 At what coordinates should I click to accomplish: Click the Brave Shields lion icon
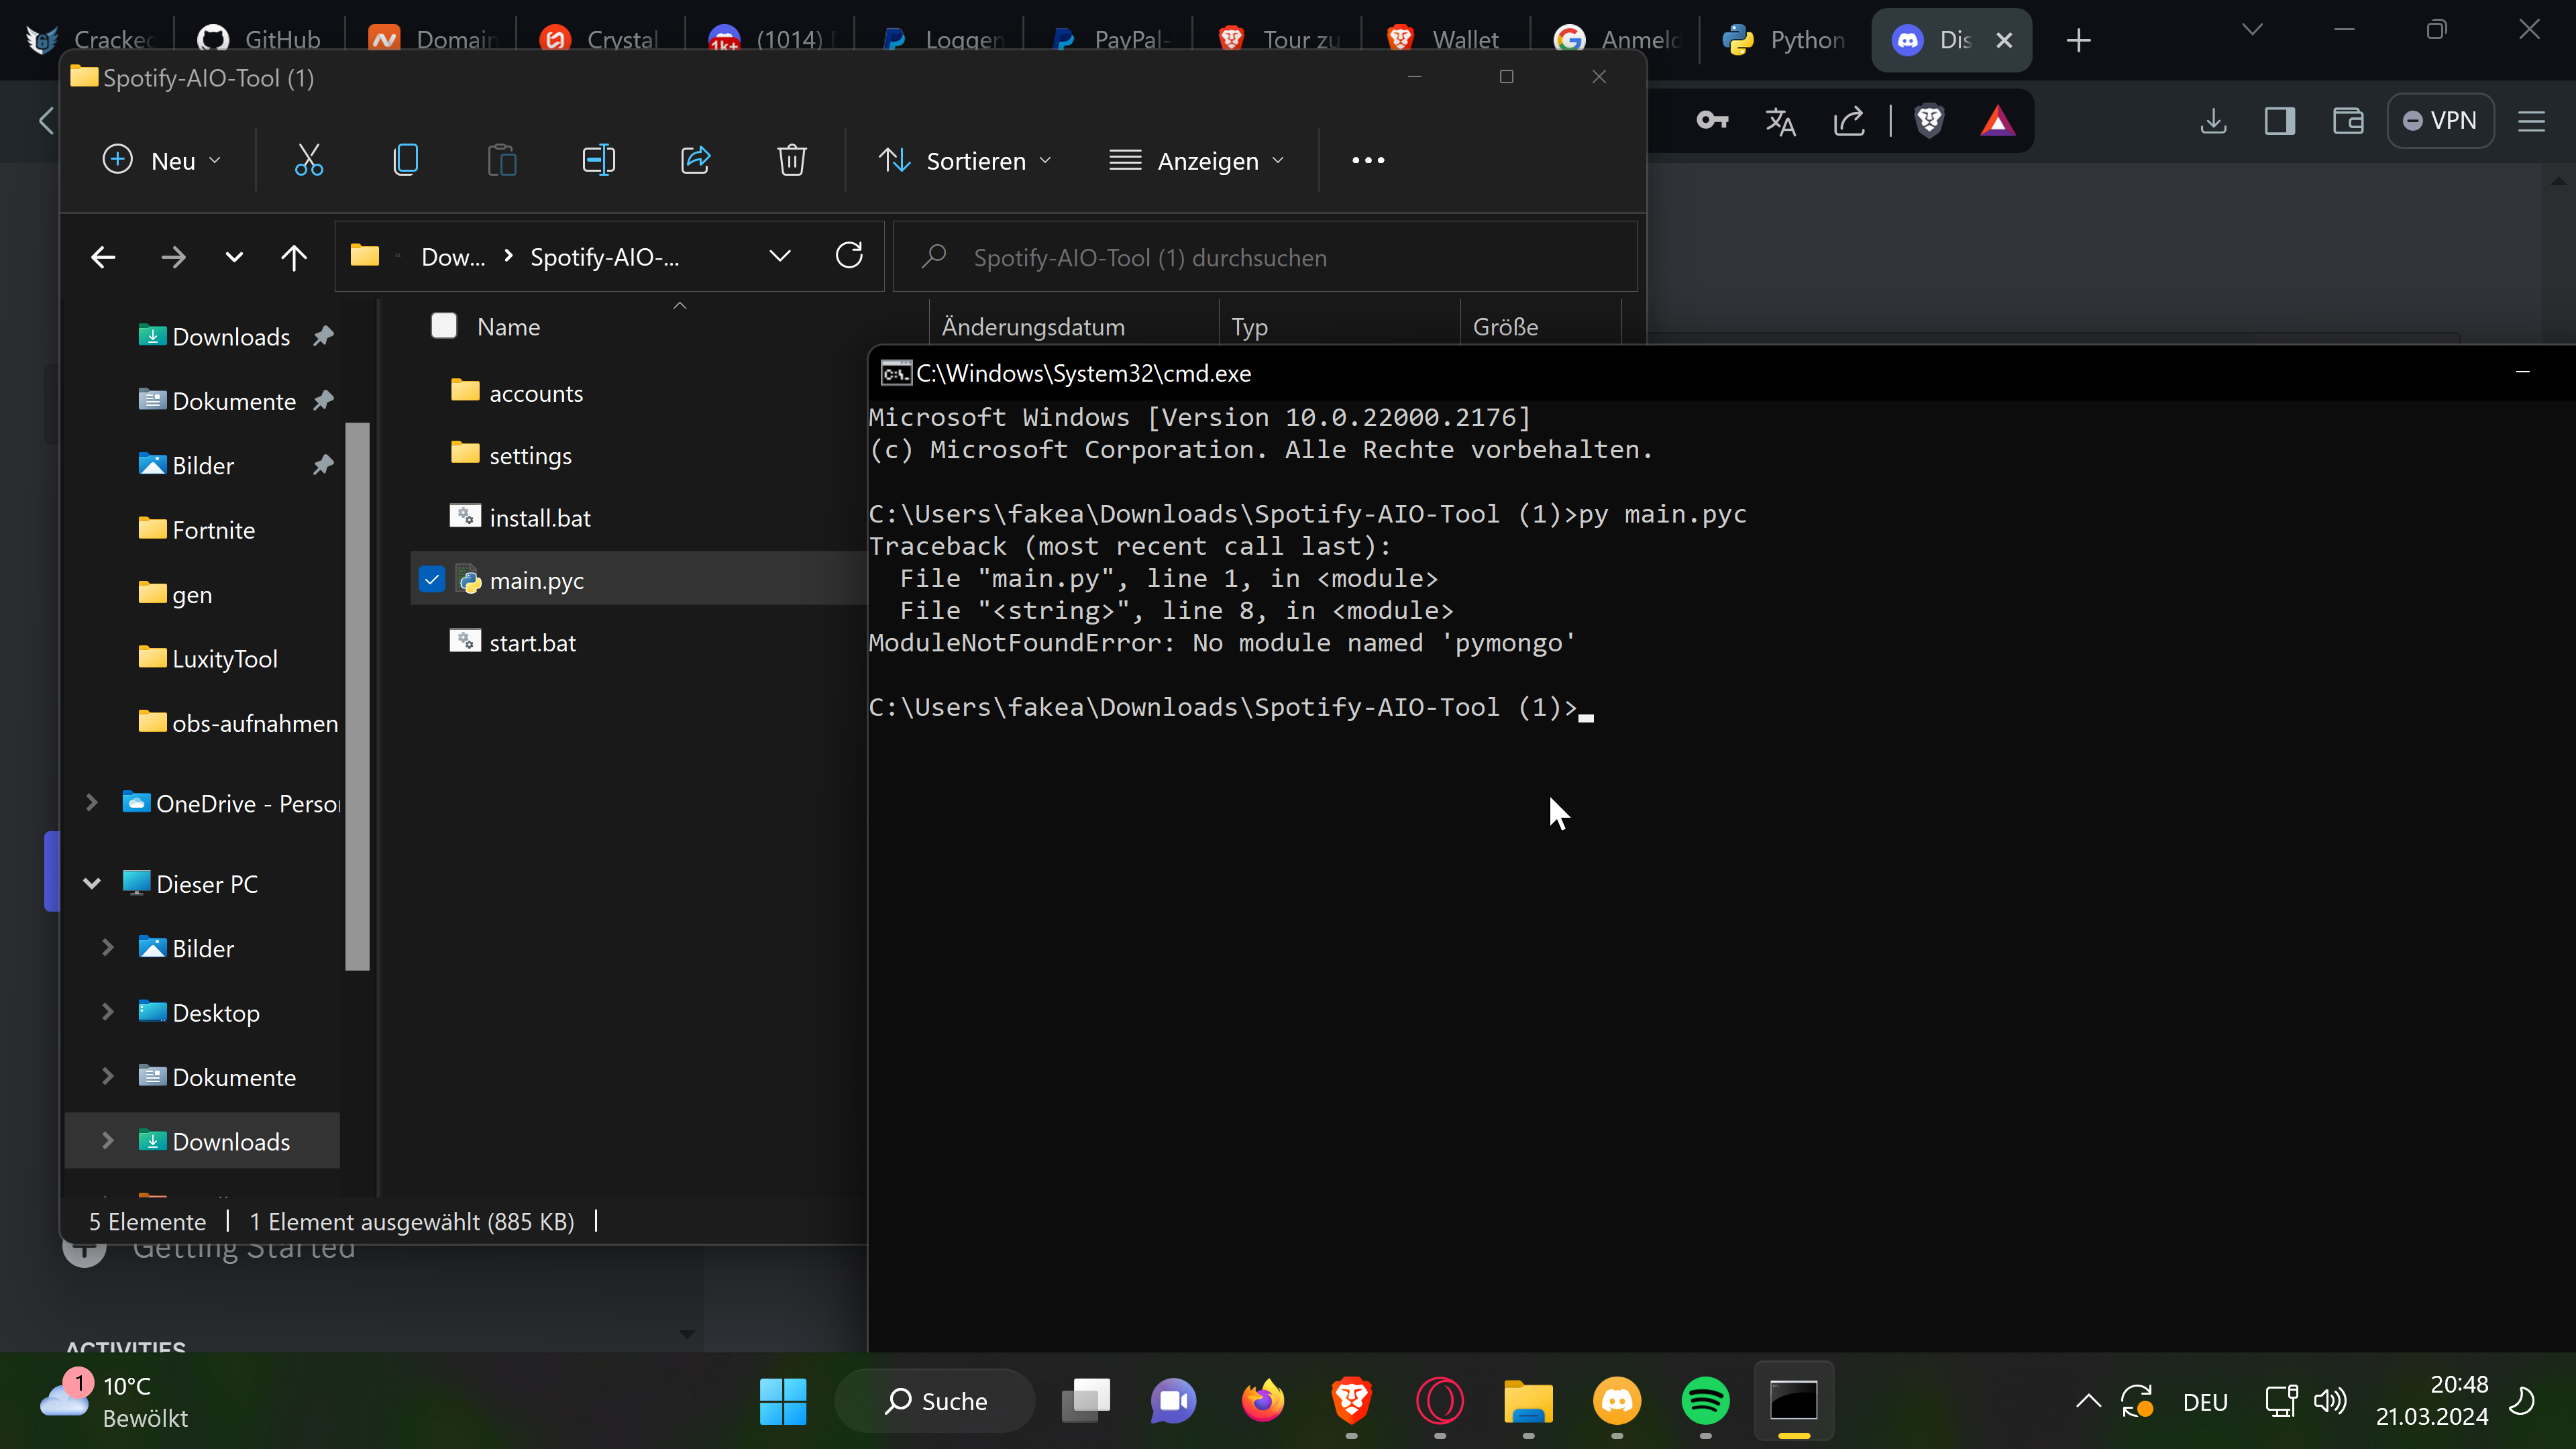pos(1929,121)
